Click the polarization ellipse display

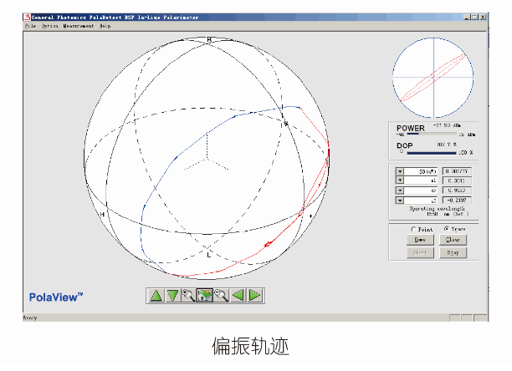click(x=433, y=78)
